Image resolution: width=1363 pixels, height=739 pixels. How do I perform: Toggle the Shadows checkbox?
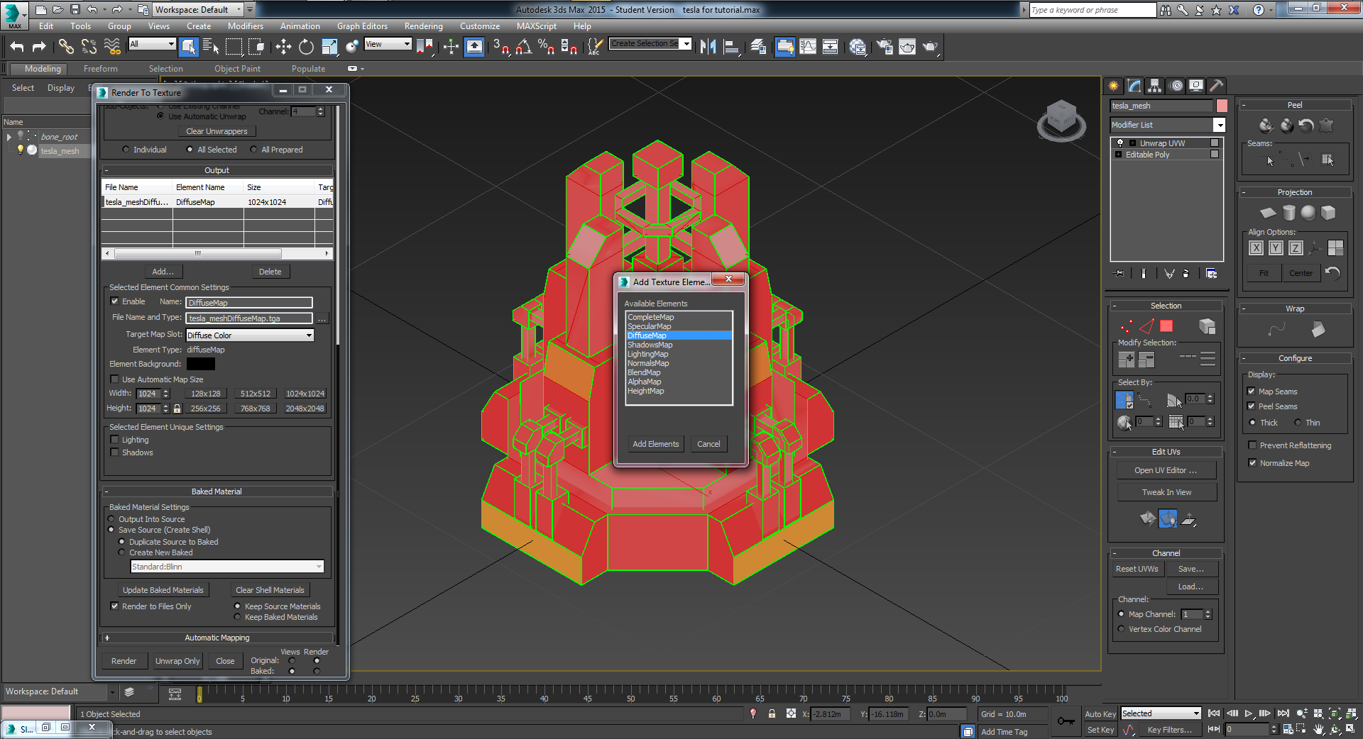click(115, 452)
